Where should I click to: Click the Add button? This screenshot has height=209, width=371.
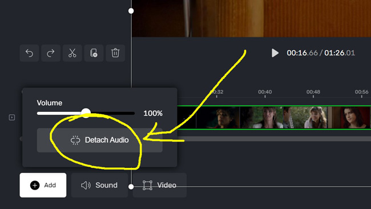coord(43,185)
